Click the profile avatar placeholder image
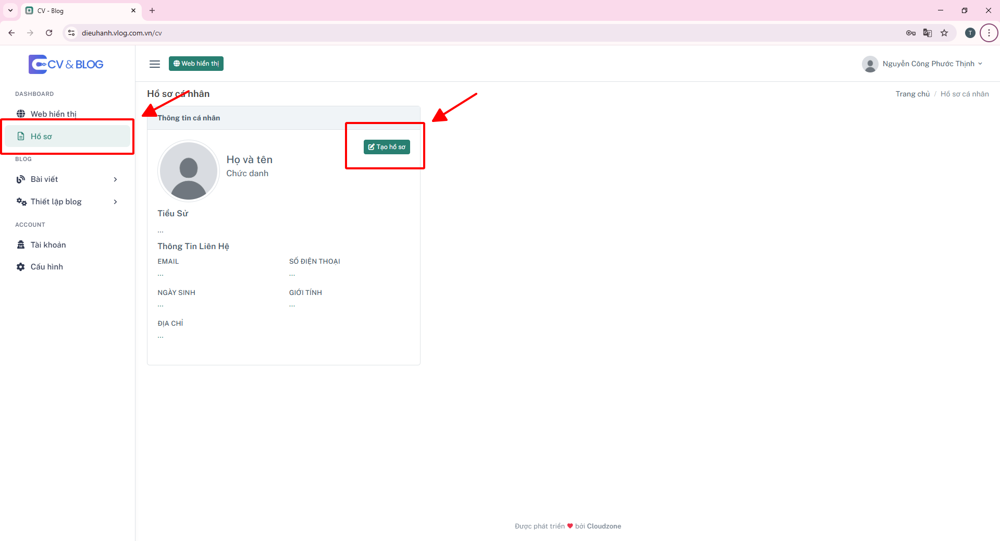 click(x=189, y=171)
